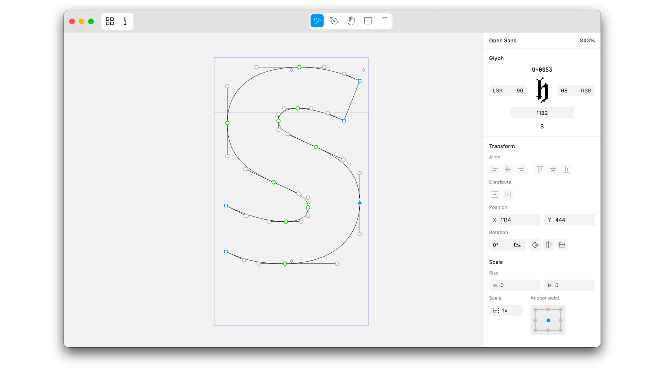The width and height of the screenshot is (664, 369).
Task: Align selection to left edge
Action: click(495, 169)
